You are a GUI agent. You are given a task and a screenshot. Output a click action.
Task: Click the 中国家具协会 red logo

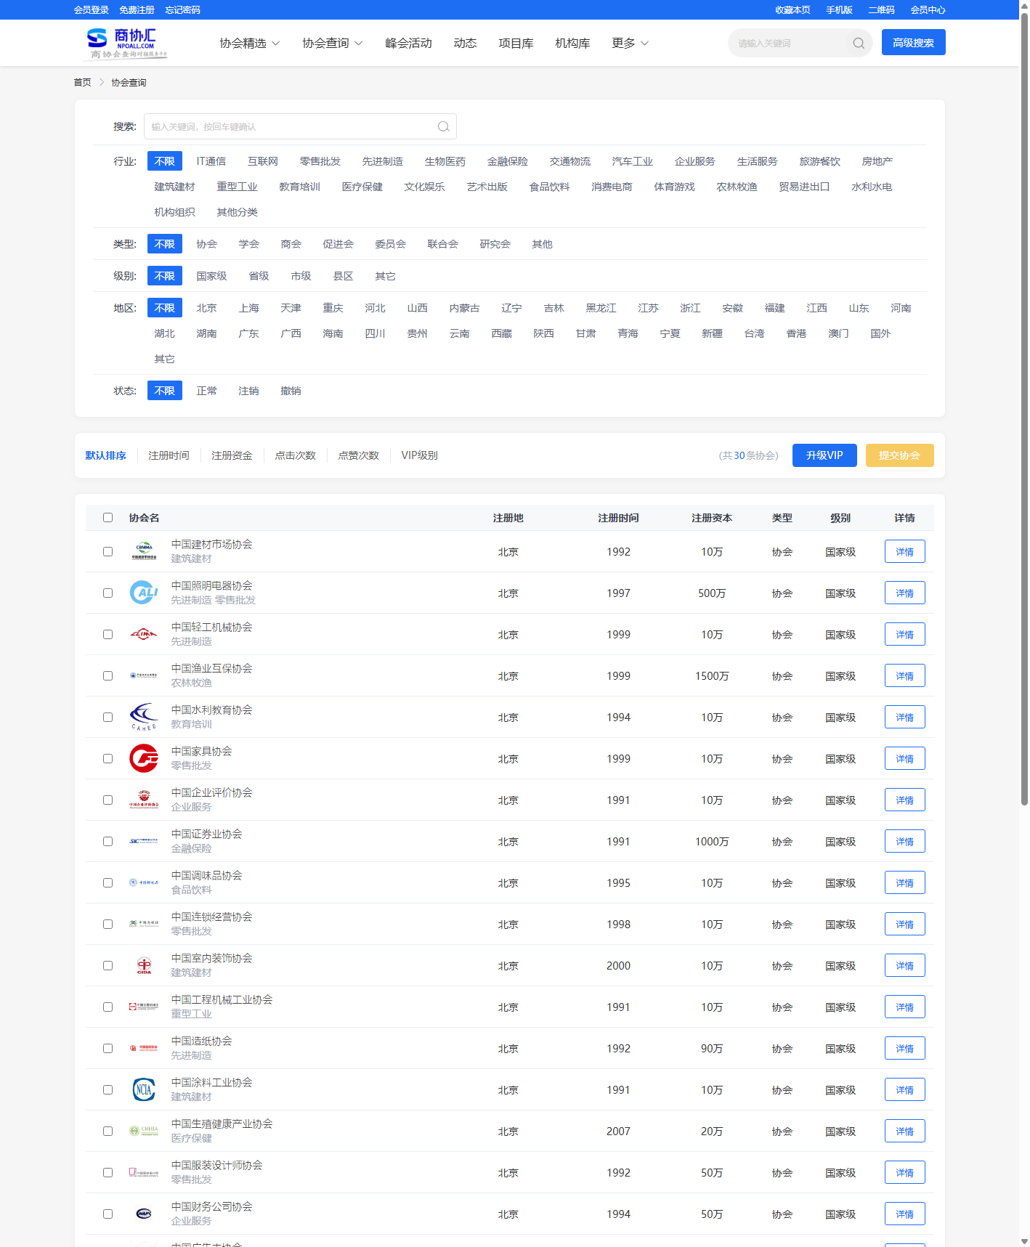click(x=144, y=758)
